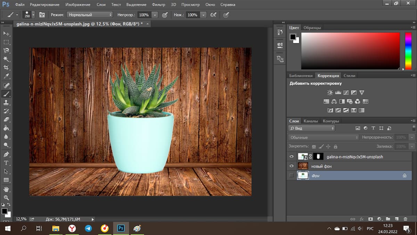The height and width of the screenshot is (235, 417).
Task: Show the "Фон" layer
Action: [x=292, y=175]
